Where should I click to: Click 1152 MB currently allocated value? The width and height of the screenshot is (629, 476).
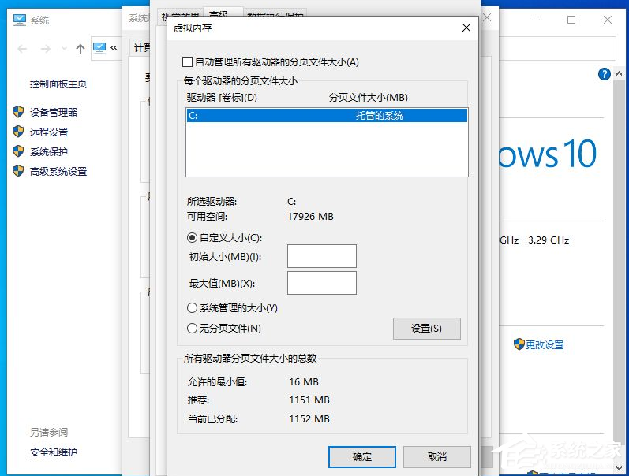(309, 419)
